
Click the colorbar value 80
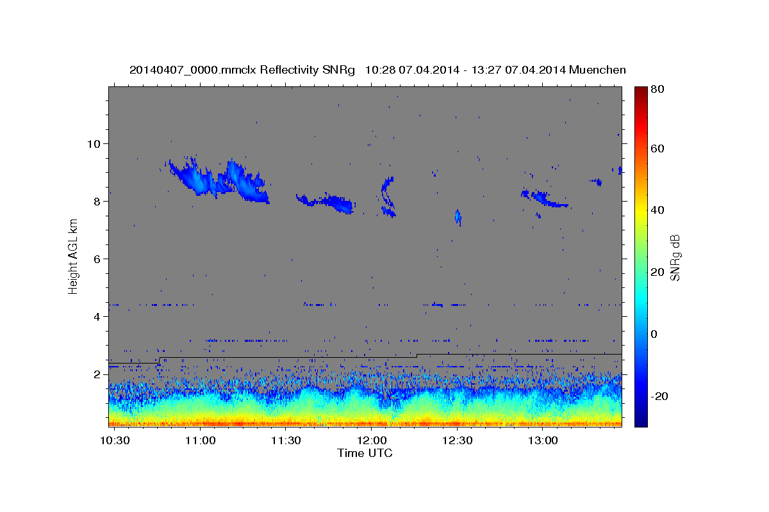pos(657,90)
